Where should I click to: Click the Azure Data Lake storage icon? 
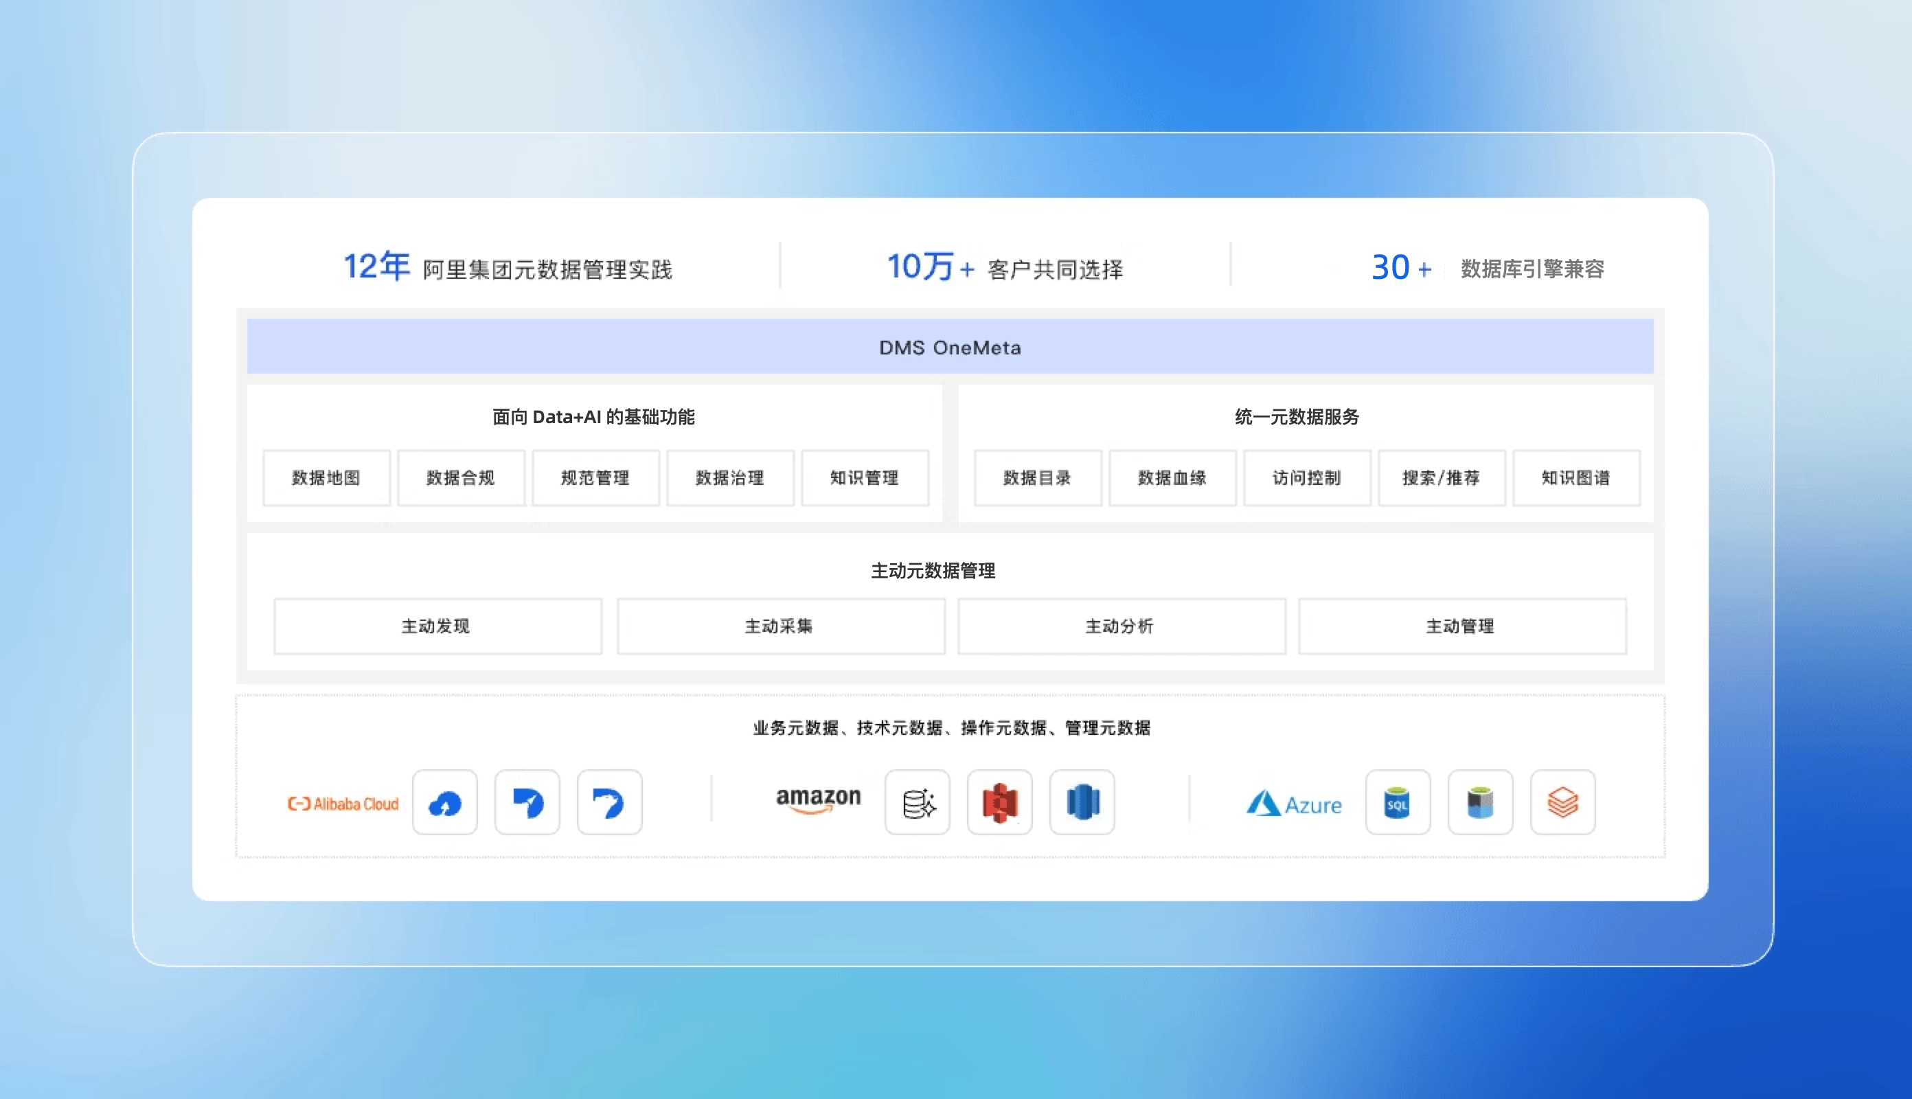[1479, 802]
